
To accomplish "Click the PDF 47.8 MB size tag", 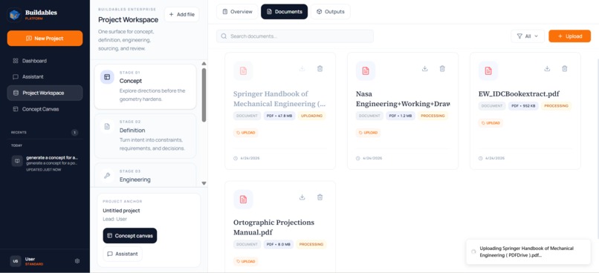I will (279, 116).
